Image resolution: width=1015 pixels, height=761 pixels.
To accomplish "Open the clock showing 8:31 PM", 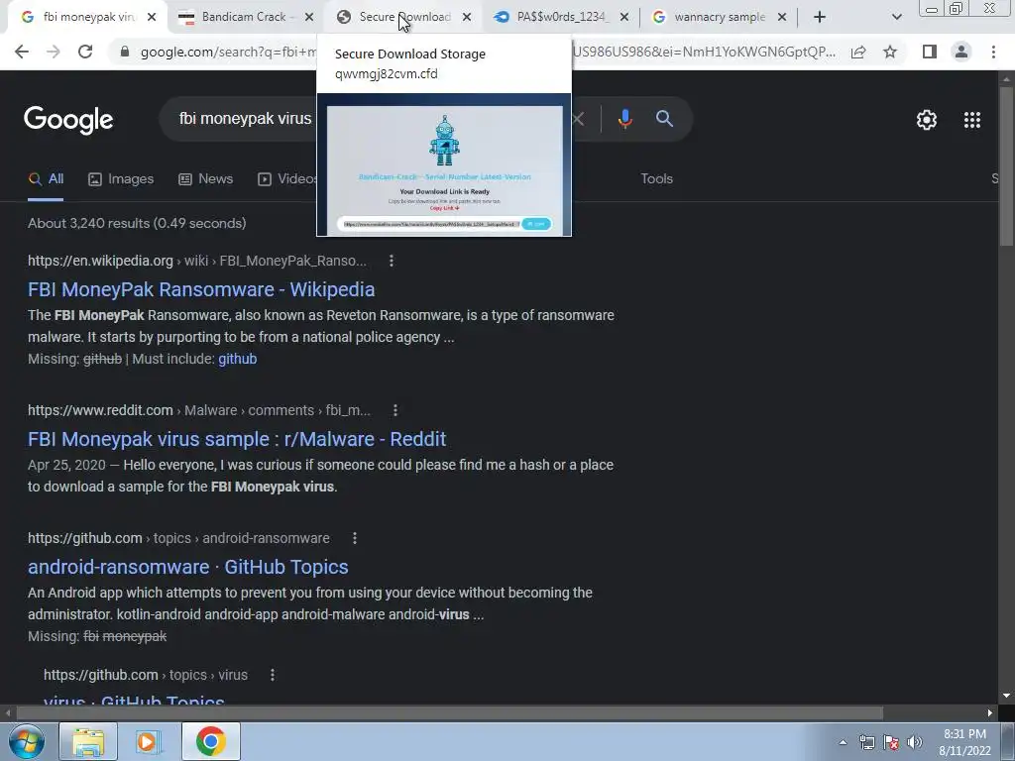I will [x=964, y=742].
